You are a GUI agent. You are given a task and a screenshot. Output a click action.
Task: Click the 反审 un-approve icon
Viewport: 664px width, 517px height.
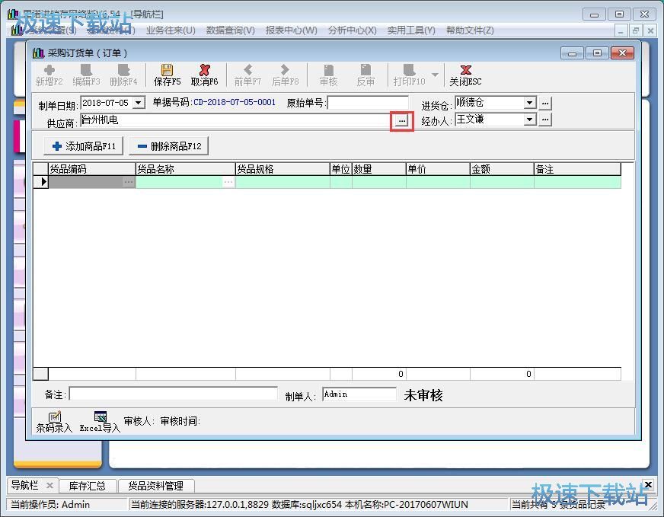[366, 75]
